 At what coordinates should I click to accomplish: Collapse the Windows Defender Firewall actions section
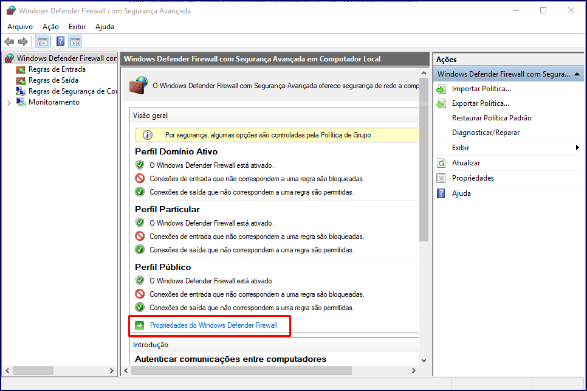coord(577,74)
